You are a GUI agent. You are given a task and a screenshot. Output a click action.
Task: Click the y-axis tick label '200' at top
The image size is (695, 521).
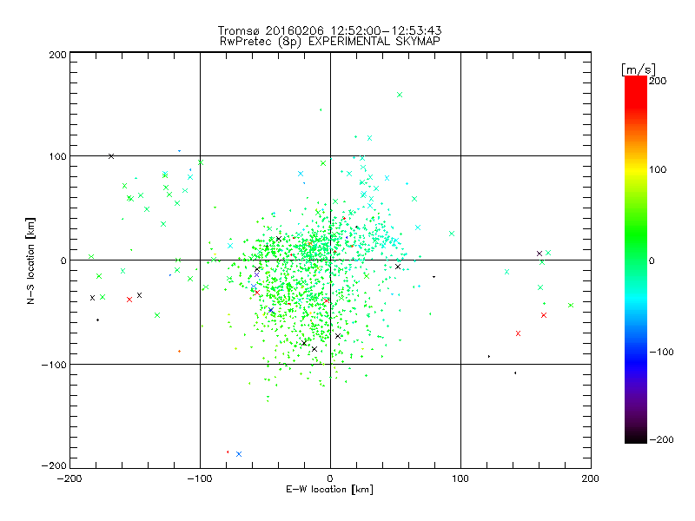tap(57, 55)
